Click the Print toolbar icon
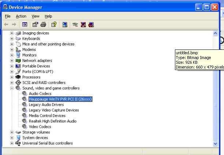 pyautogui.click(x=43, y=25)
